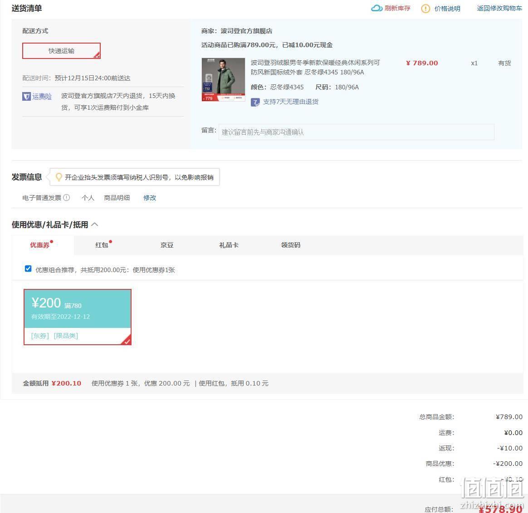Click the 7-day return badge icon
The height and width of the screenshot is (513, 528).
point(255,102)
